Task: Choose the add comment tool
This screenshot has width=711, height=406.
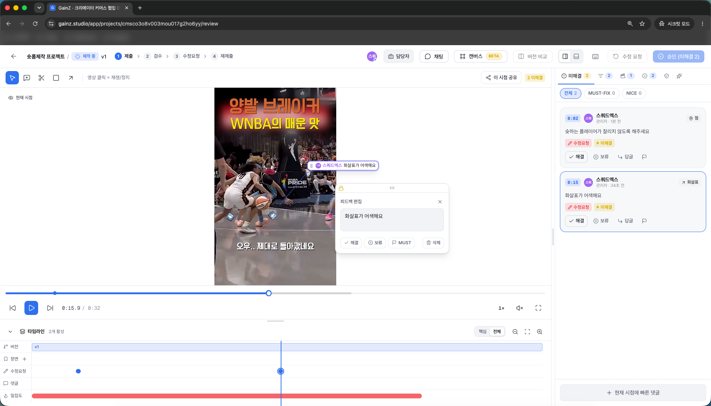Action: [27, 78]
